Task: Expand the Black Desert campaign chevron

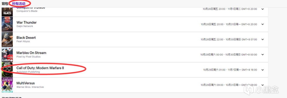Action: 263,39
